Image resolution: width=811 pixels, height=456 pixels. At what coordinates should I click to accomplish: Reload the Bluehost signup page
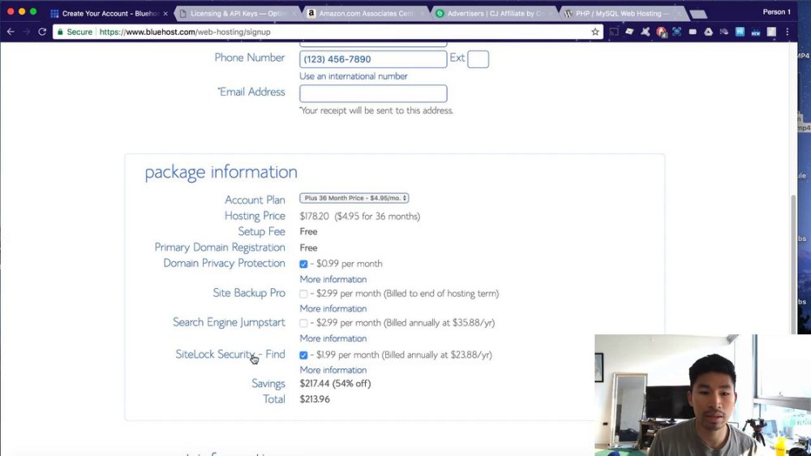[x=42, y=32]
